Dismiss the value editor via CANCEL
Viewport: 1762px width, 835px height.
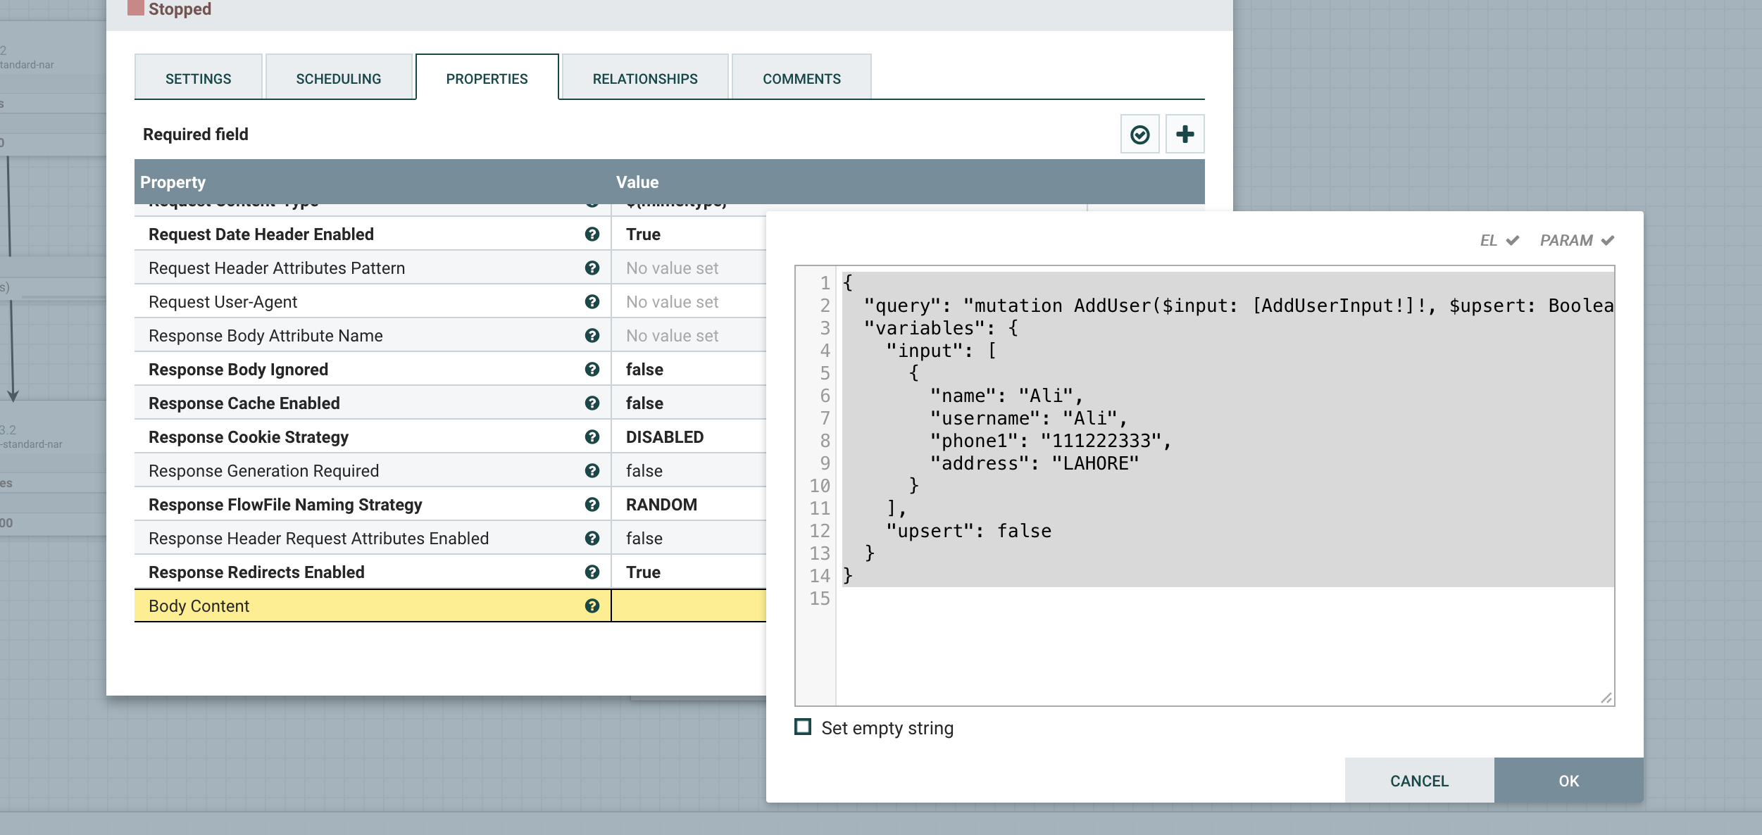click(x=1418, y=780)
